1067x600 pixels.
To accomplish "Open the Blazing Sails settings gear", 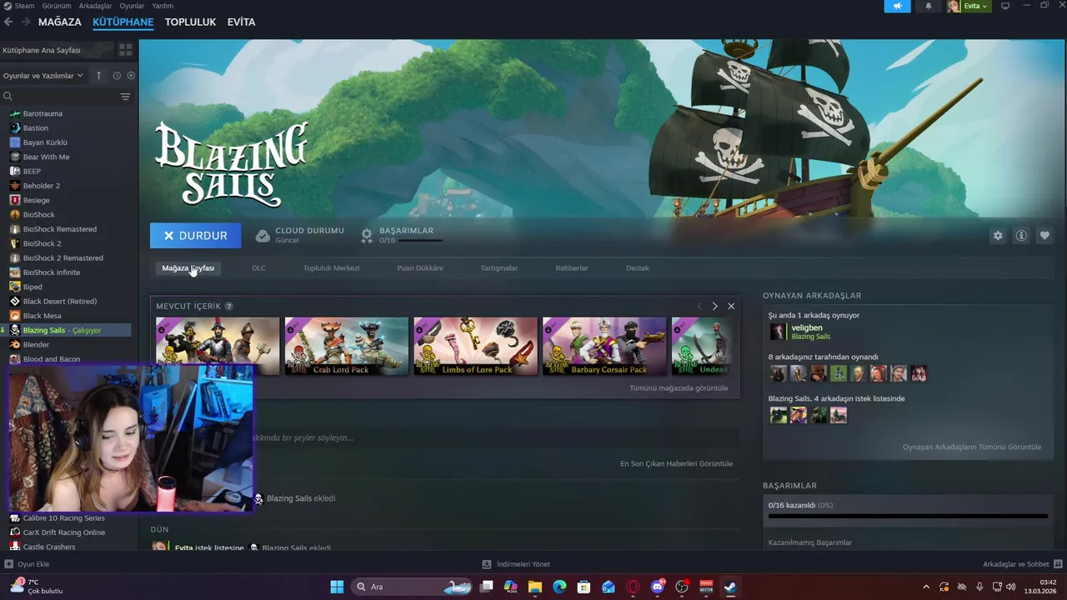I will click(x=998, y=236).
